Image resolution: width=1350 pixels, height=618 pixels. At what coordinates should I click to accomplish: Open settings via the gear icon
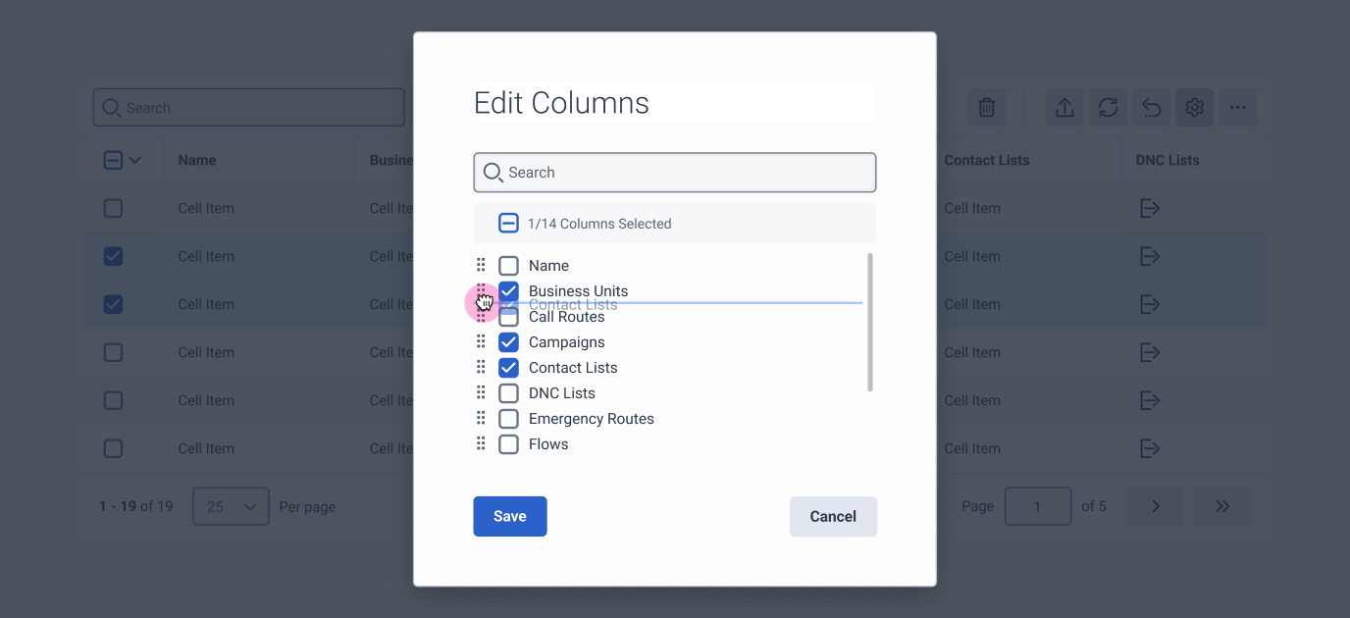1194,107
